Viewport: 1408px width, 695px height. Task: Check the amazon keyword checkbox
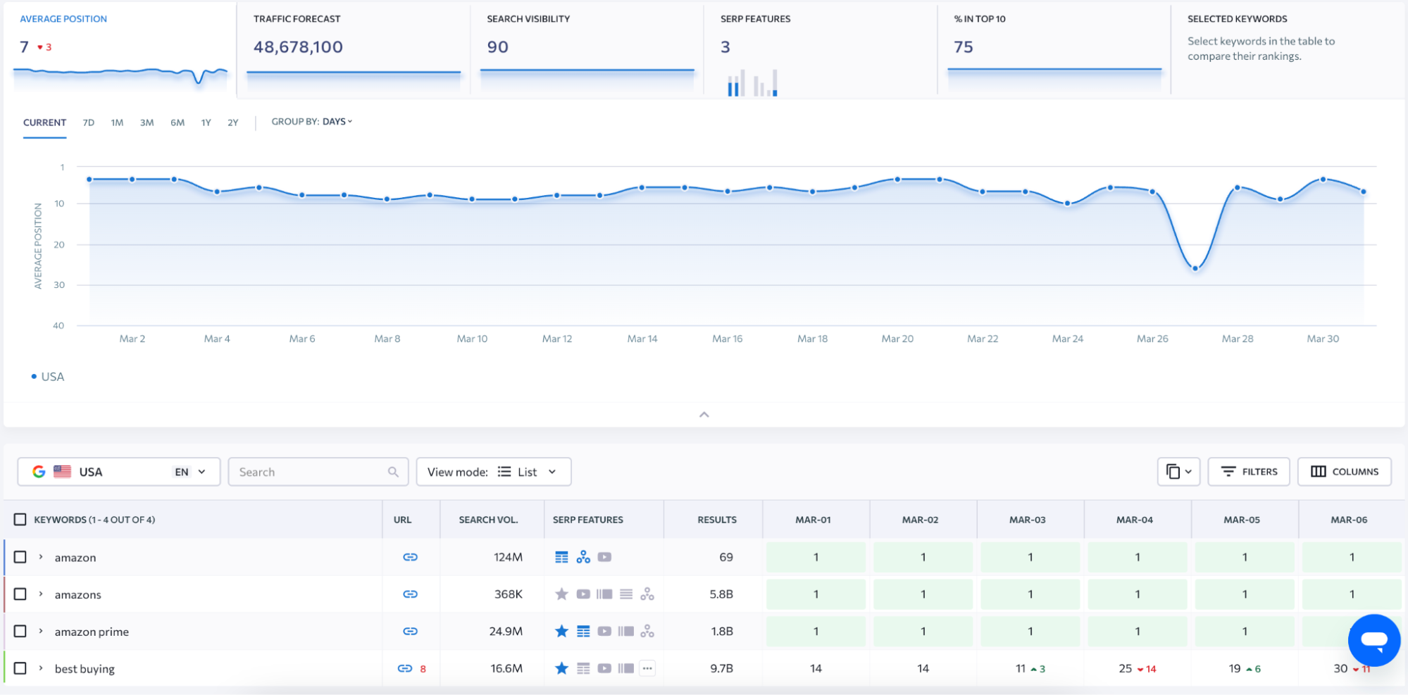20,557
